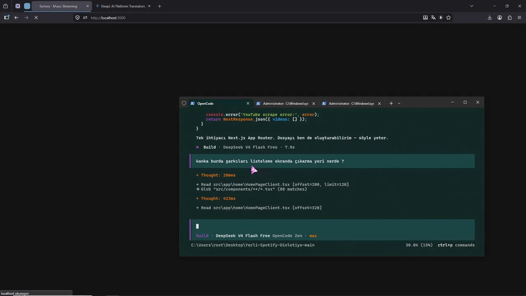Translate this page icon
Viewport: 526px width, 296px height.
[x=433, y=18]
